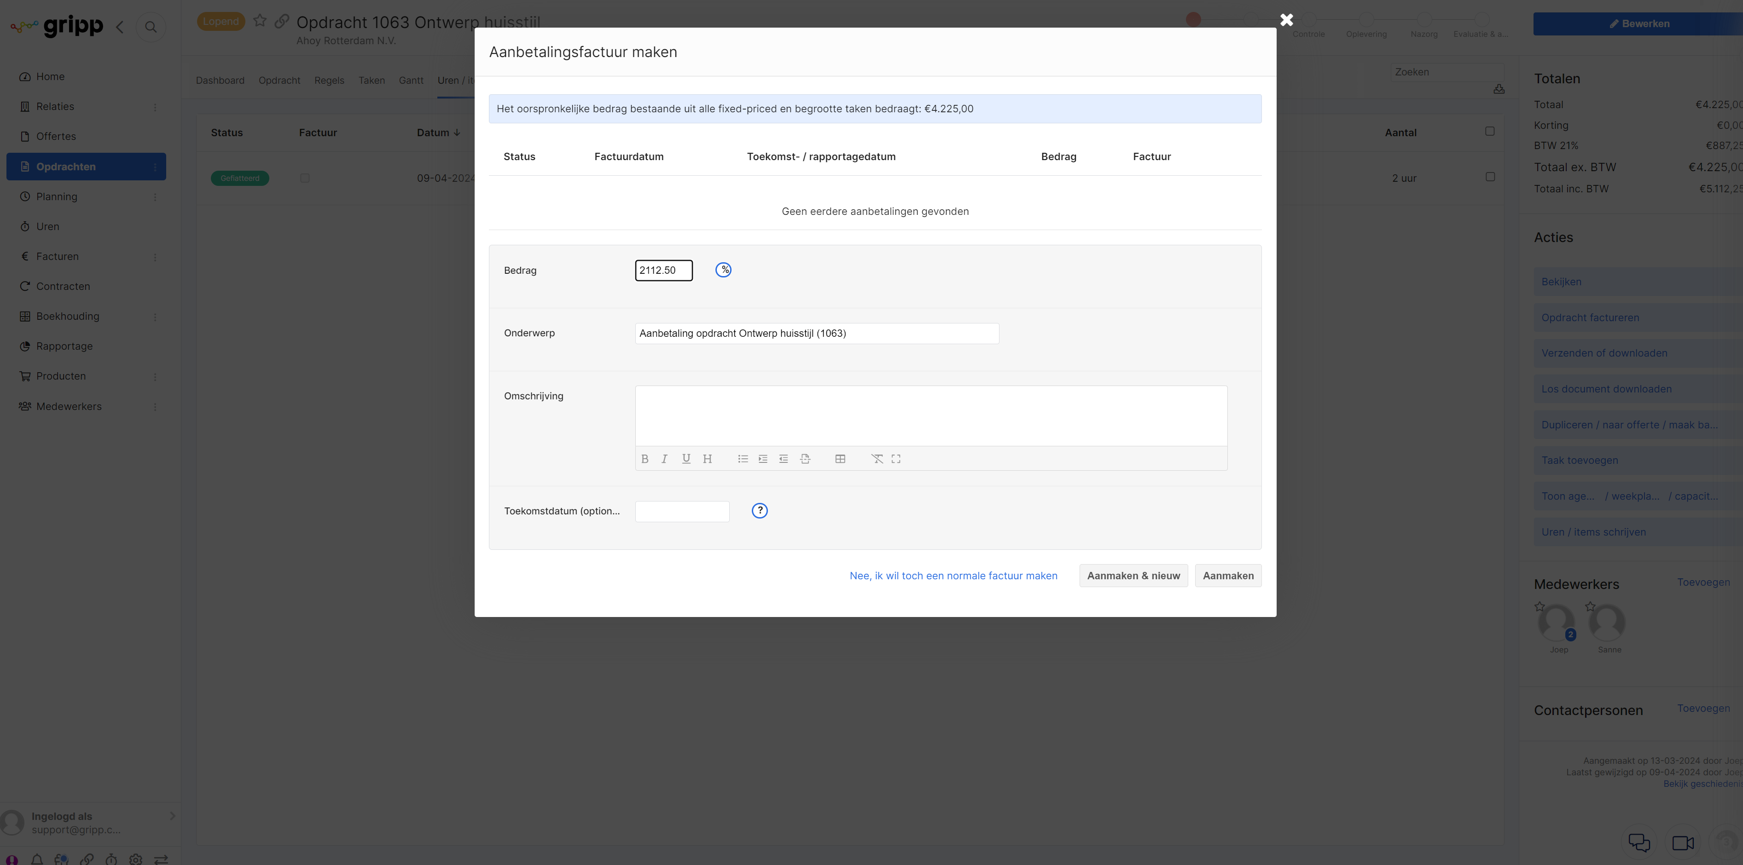Toggle bold formatting in Omschrijving editor
This screenshot has height=865, width=1743.
pyautogui.click(x=644, y=459)
